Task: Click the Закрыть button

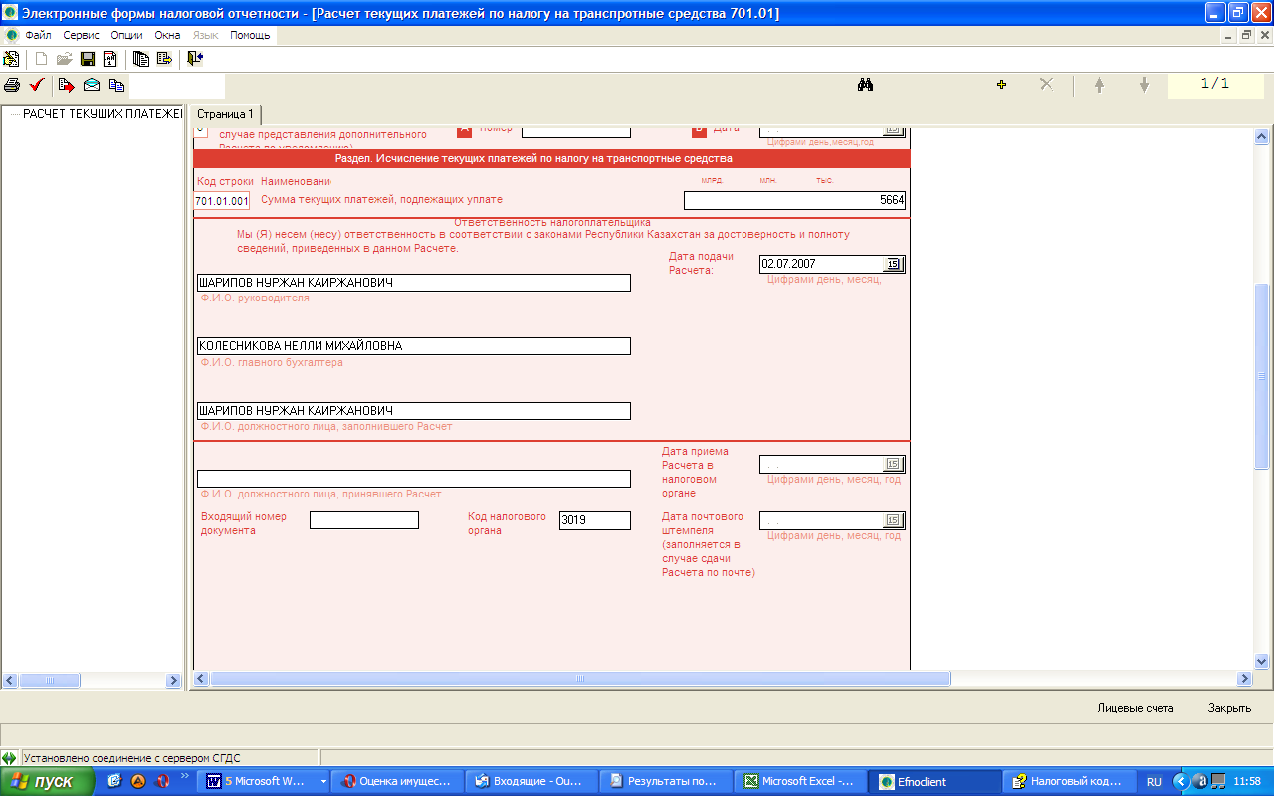Action: point(1229,708)
